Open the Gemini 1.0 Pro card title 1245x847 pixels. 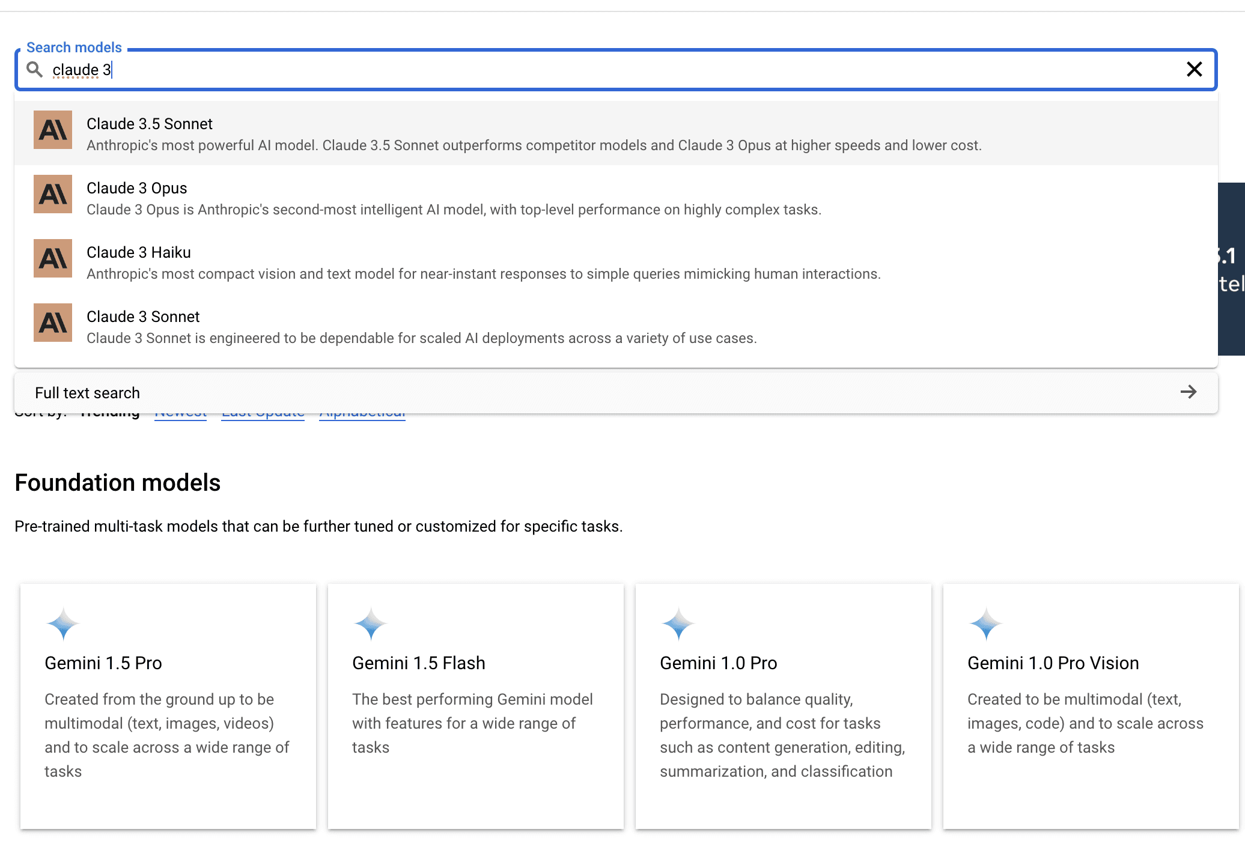[719, 663]
